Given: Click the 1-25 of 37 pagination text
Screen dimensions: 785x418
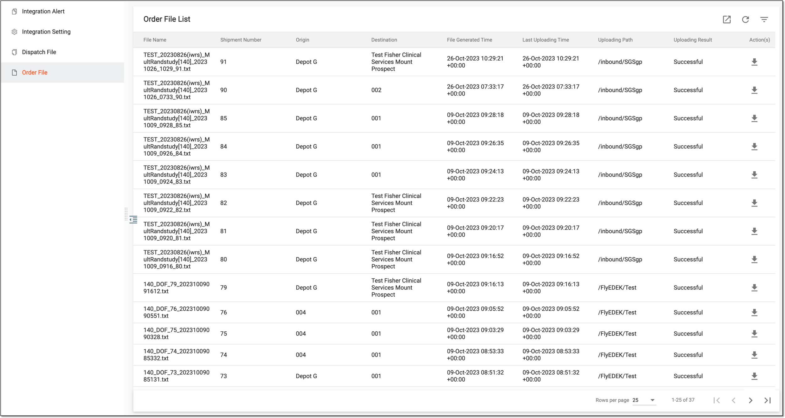Looking at the screenshot, I should tap(683, 400).
